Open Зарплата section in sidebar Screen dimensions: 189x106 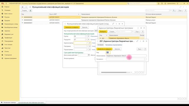tap(7, 31)
